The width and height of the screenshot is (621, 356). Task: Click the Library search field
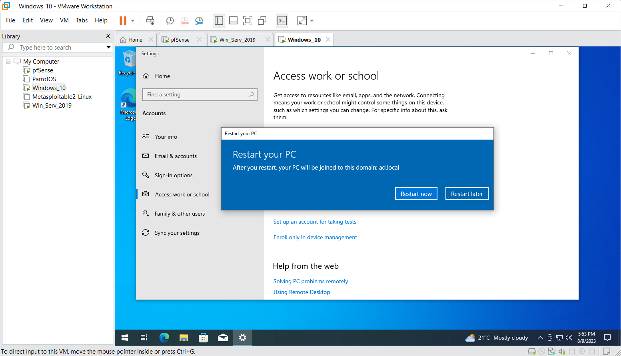pyautogui.click(x=57, y=47)
